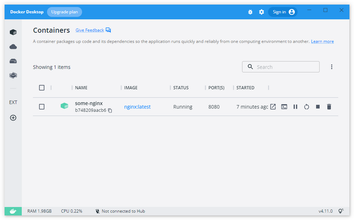Copy container ID b748209aacb6
Viewport: 354px width, 220px height.
click(110, 110)
